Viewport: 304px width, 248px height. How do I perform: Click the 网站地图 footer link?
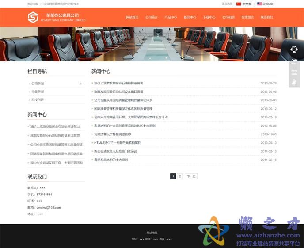[152, 233]
